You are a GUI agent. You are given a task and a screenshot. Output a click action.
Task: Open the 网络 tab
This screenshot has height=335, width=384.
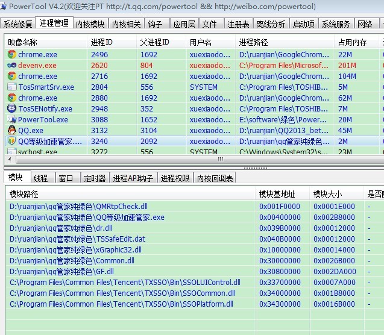coord(367,23)
